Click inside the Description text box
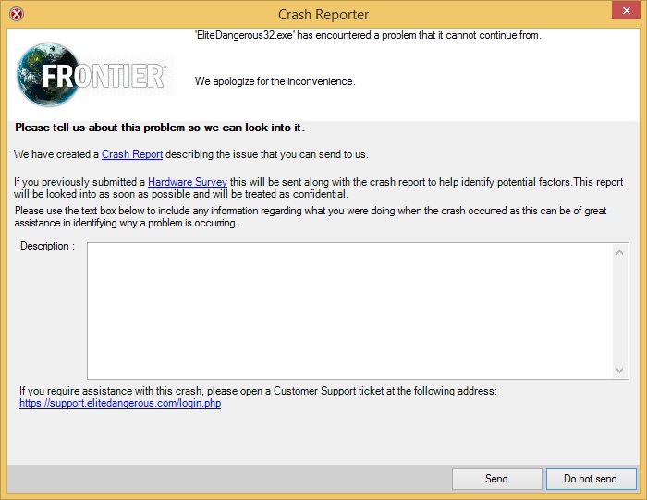This screenshot has height=500, width=647. [x=350, y=311]
